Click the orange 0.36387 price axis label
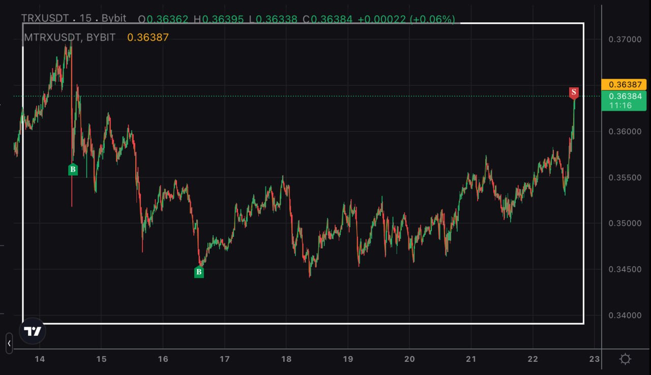The height and width of the screenshot is (375, 651). (624, 84)
